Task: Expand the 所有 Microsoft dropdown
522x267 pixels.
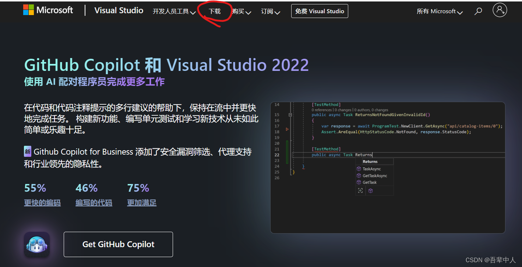Action: pos(440,12)
